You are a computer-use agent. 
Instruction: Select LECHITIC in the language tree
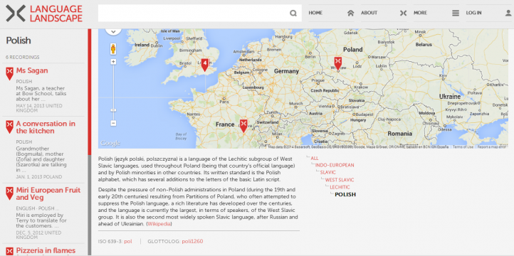(x=340, y=187)
